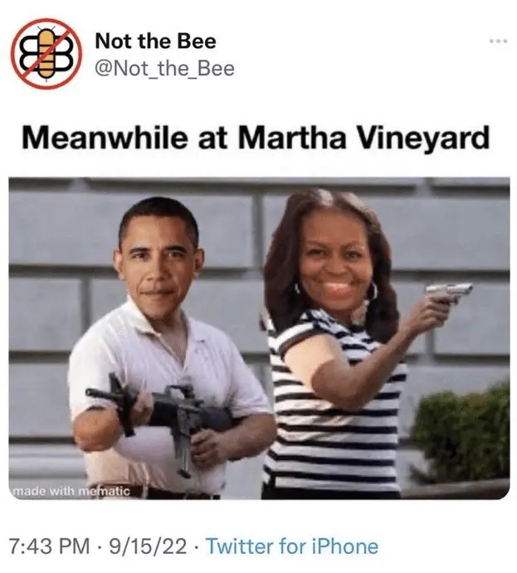Screen dimensions: 517x573
Task: Click the rifle in the meme image
Action: point(161,415)
